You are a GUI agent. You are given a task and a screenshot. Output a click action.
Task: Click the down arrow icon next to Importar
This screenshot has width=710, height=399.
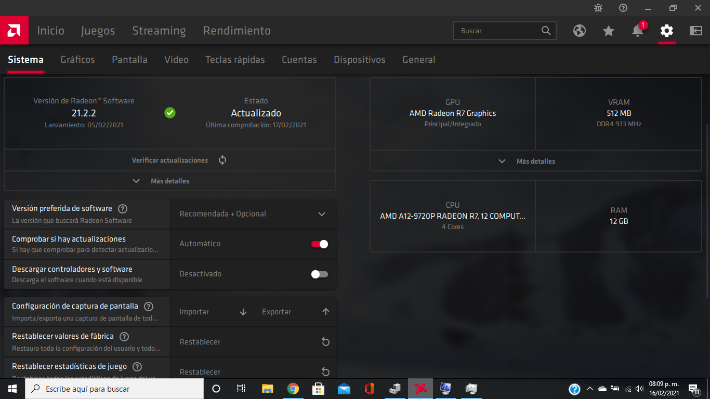pyautogui.click(x=243, y=312)
